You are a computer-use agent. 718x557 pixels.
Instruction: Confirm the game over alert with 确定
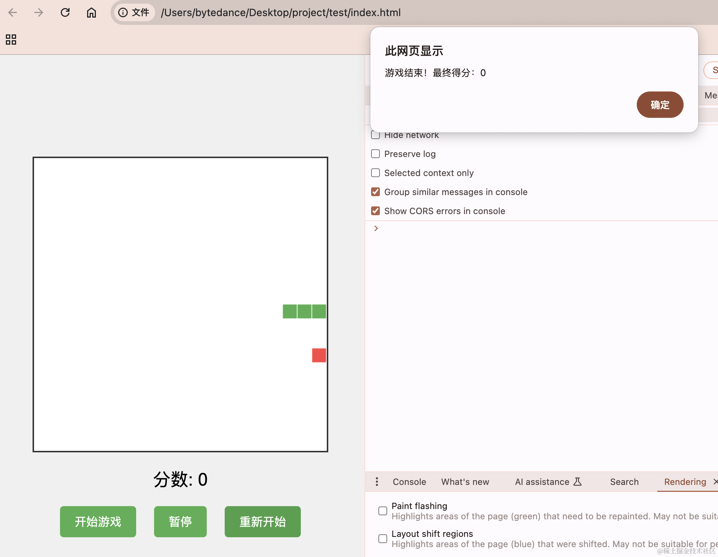tap(660, 105)
